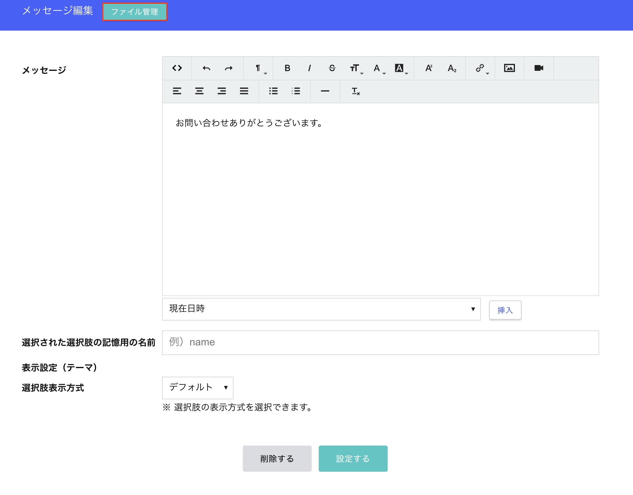
Task: Click the 挿入 insert button
Action: point(505,310)
